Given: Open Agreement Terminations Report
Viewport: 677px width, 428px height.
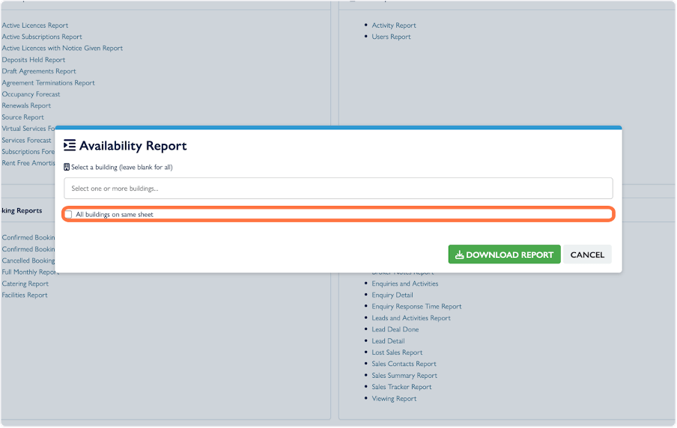Looking at the screenshot, I should 49,83.
